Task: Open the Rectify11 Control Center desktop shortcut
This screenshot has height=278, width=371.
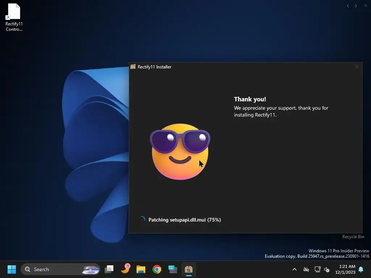Action: (14, 17)
